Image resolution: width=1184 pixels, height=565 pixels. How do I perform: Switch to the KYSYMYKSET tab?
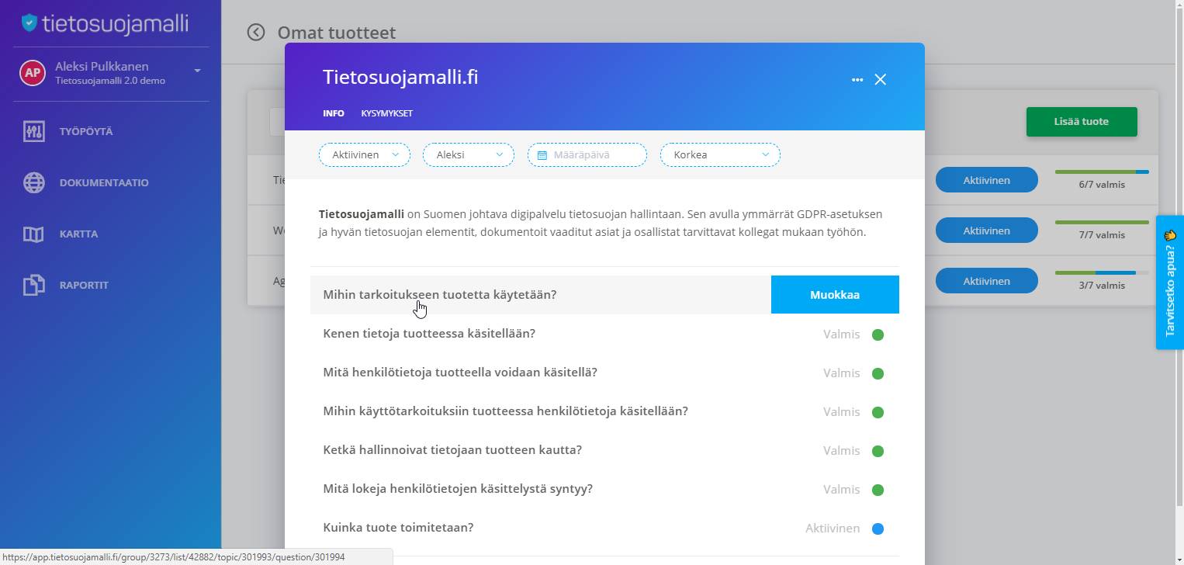click(386, 113)
